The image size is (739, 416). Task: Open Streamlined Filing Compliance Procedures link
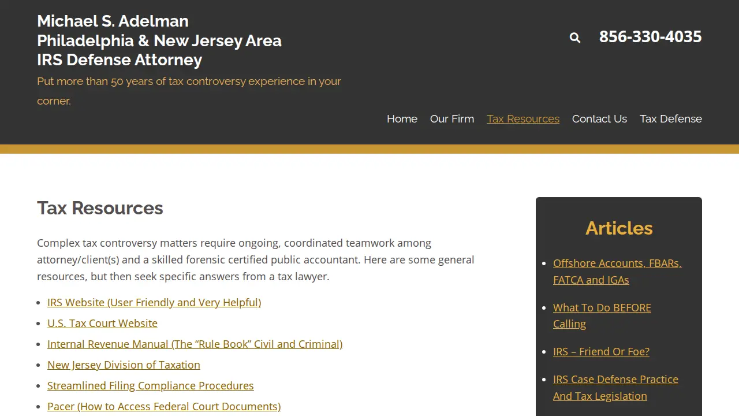pyautogui.click(x=150, y=385)
